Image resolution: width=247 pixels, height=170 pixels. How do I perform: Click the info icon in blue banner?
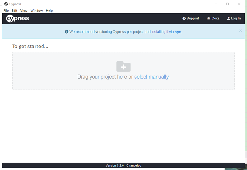[x=66, y=32]
